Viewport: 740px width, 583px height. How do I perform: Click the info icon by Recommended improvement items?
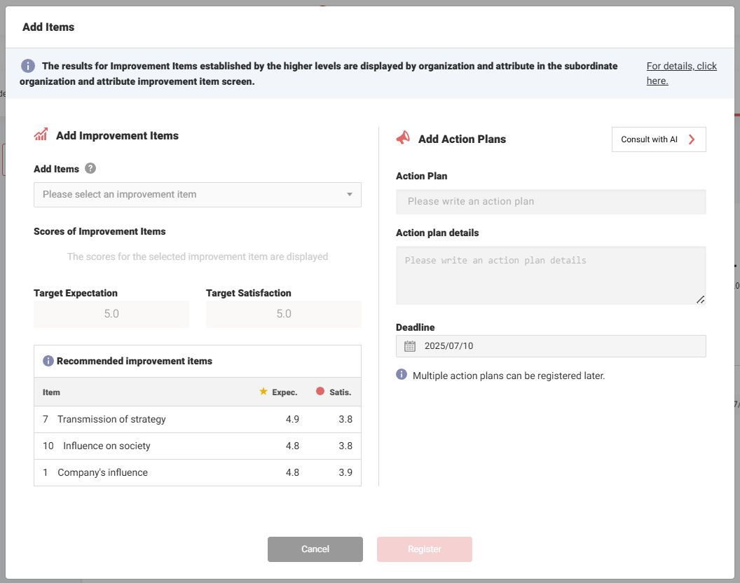point(48,361)
